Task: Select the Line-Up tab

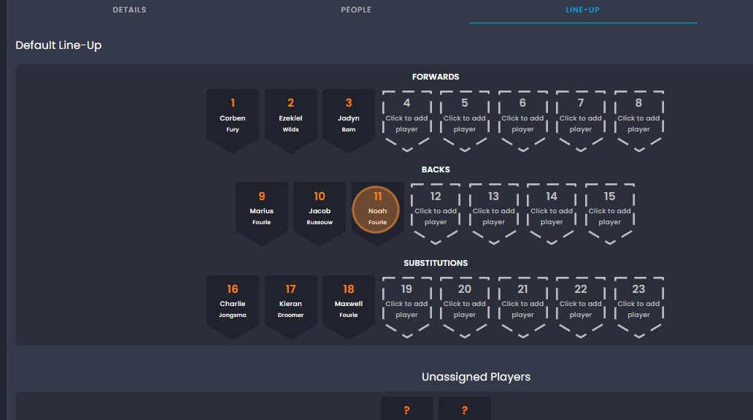Action: click(x=582, y=9)
